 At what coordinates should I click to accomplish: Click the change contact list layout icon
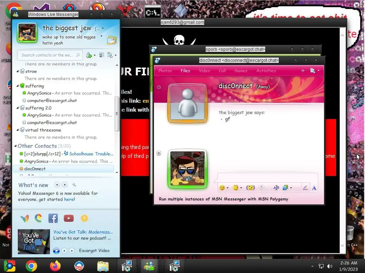pyautogui.click(x=102, y=55)
